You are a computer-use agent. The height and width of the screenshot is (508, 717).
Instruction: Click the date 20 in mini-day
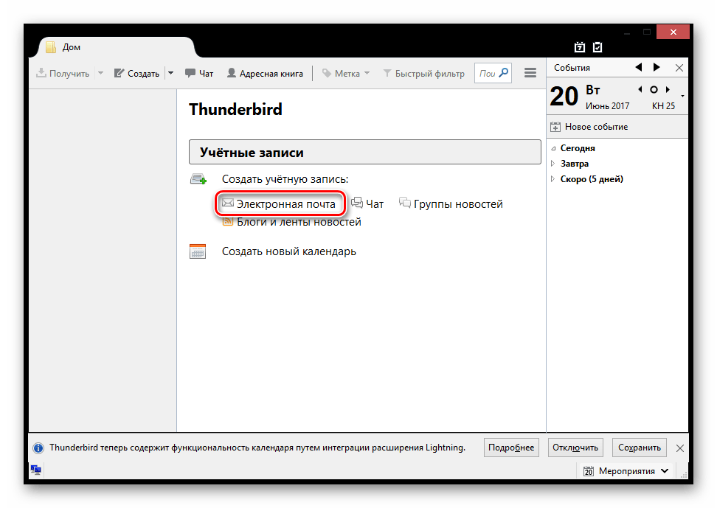click(x=564, y=97)
